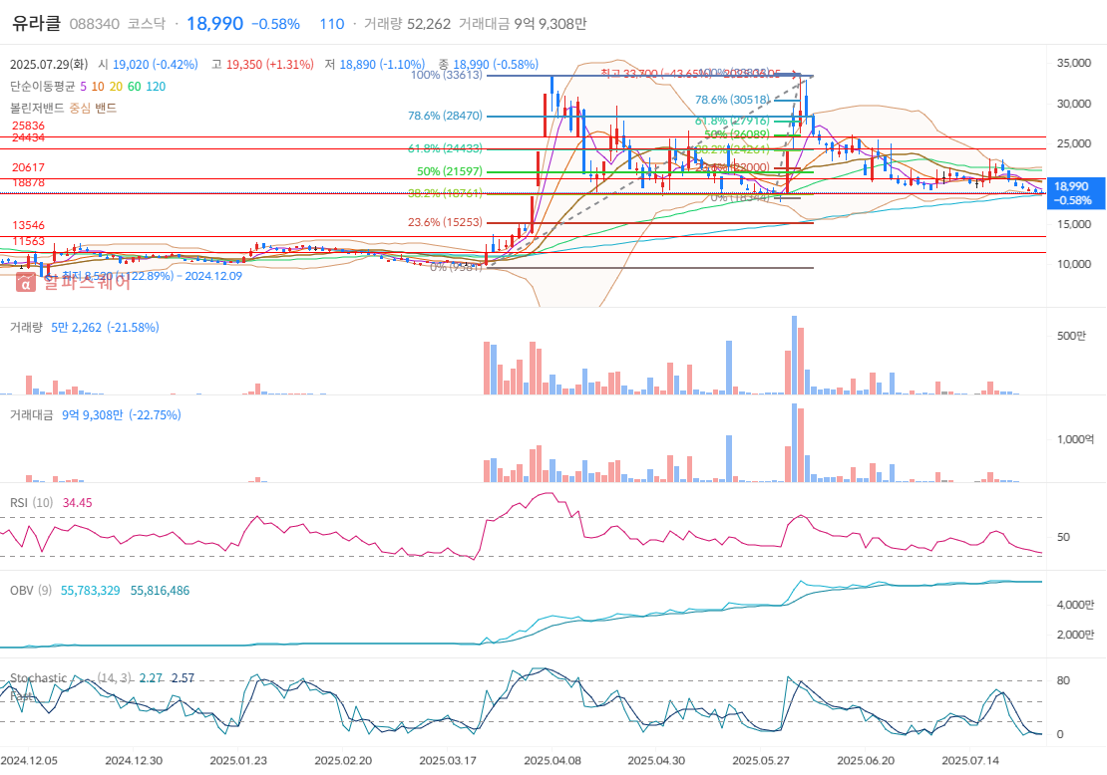
Task: Click the red price level label 20617
Action: pyautogui.click(x=28, y=167)
